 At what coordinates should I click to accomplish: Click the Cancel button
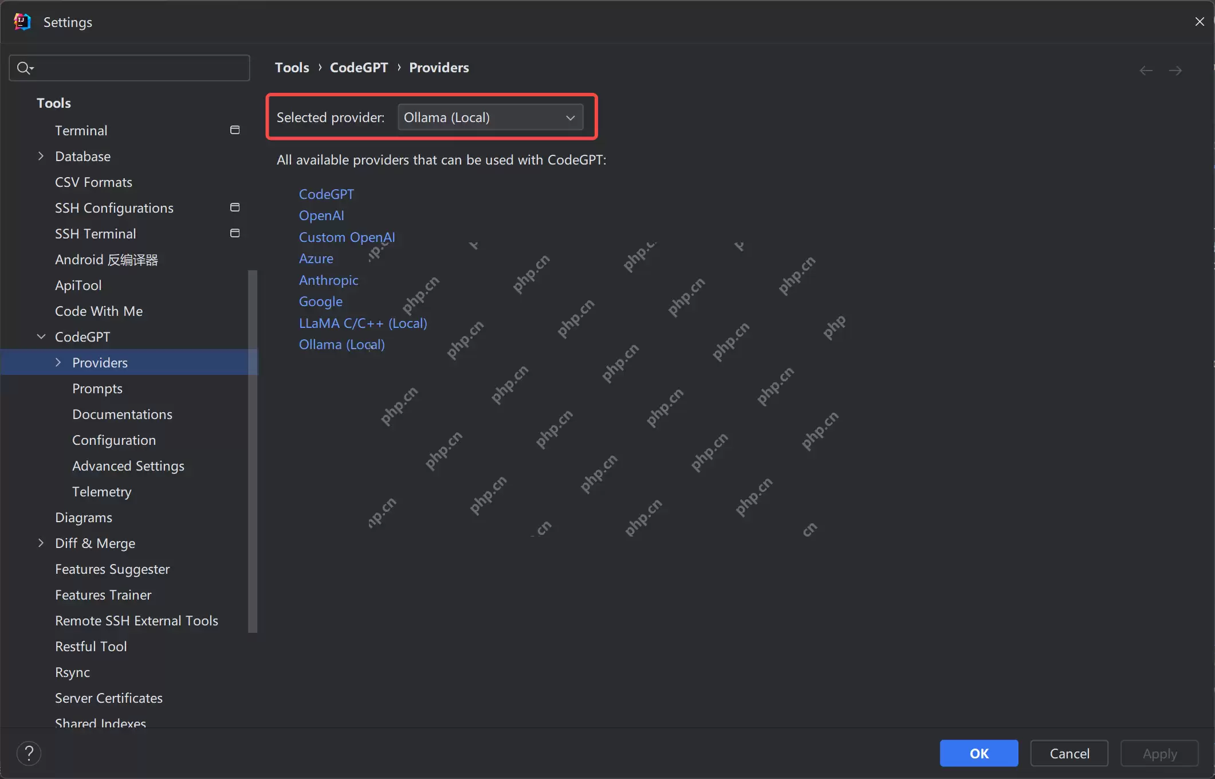pyautogui.click(x=1069, y=753)
